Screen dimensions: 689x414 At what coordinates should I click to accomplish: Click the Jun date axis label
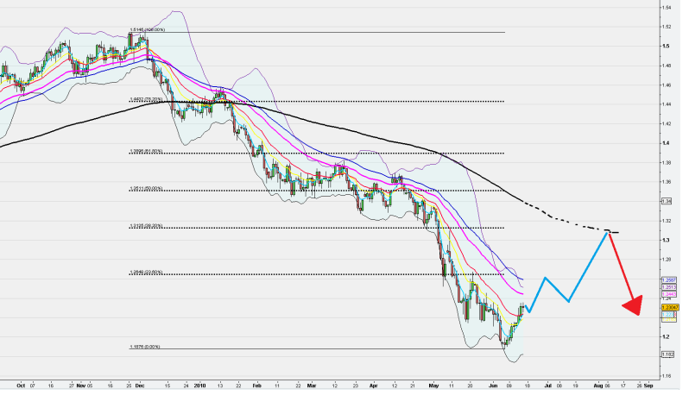click(x=494, y=386)
